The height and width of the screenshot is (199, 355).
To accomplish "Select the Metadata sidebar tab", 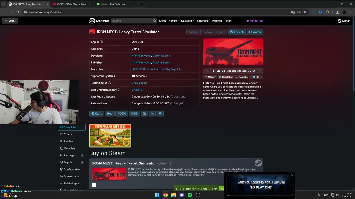I will (x=72, y=148).
